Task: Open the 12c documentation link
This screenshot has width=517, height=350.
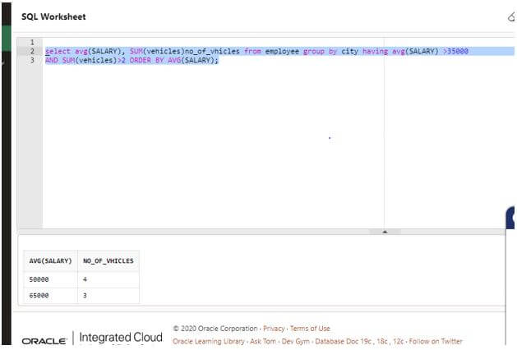Action: pyautogui.click(x=399, y=341)
